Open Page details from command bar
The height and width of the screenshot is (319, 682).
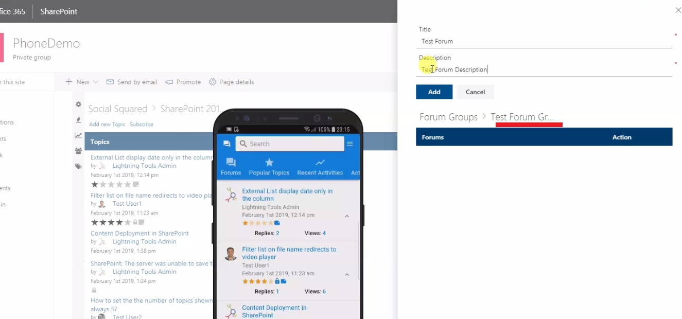click(x=231, y=82)
